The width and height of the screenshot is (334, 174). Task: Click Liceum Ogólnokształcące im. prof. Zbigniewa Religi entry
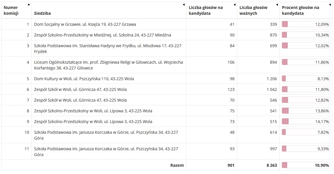pos(109,65)
